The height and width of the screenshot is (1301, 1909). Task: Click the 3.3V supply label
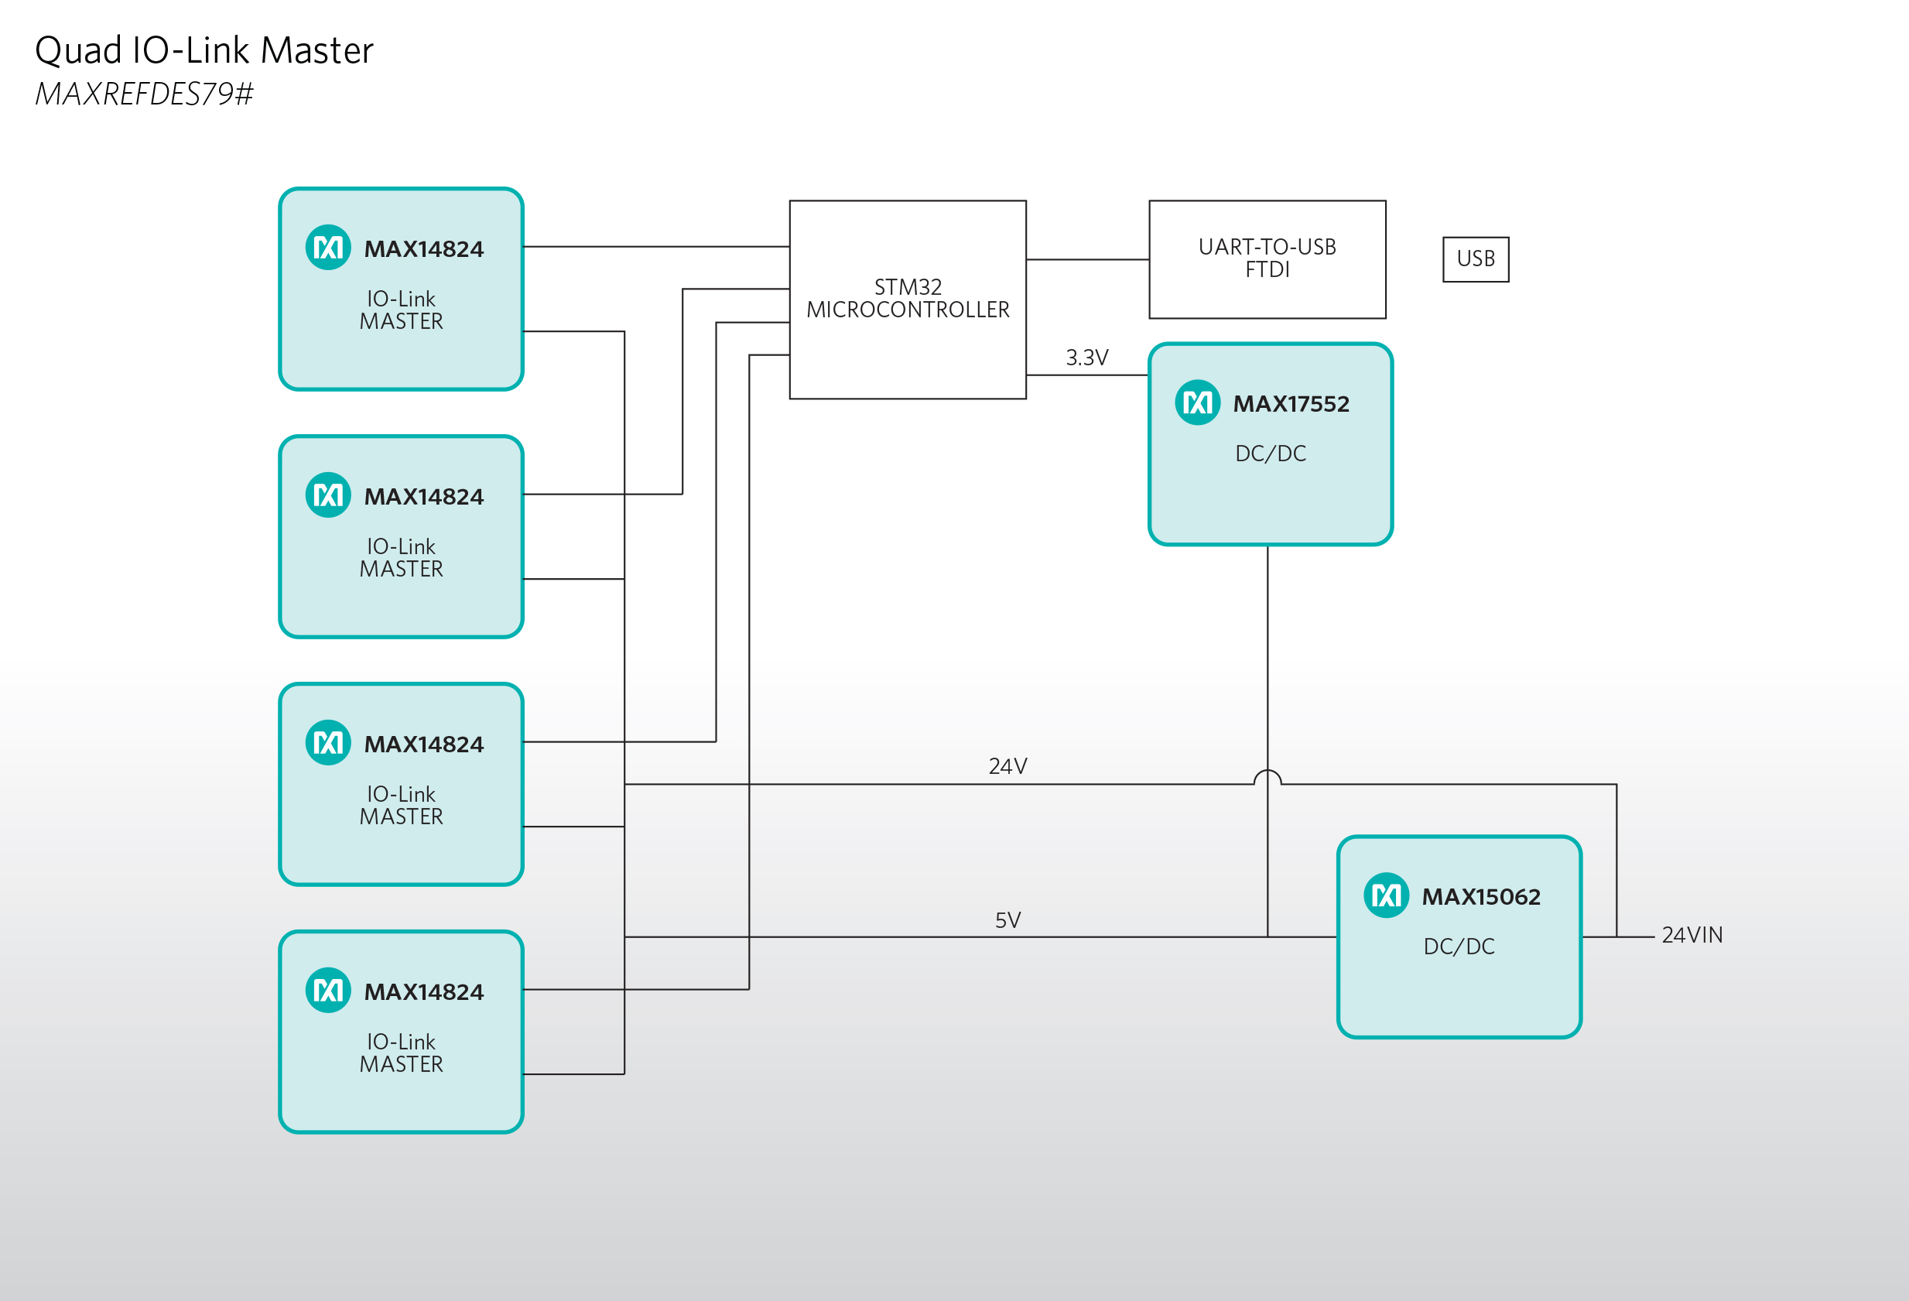point(1086,358)
